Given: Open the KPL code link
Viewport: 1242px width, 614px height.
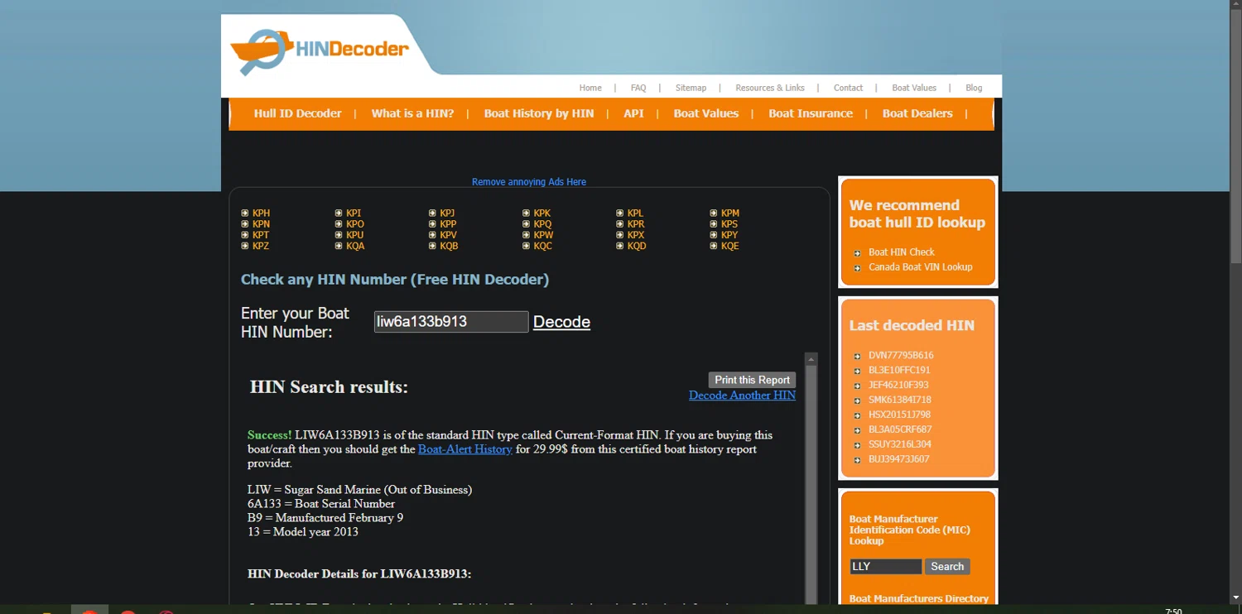Looking at the screenshot, I should point(635,213).
